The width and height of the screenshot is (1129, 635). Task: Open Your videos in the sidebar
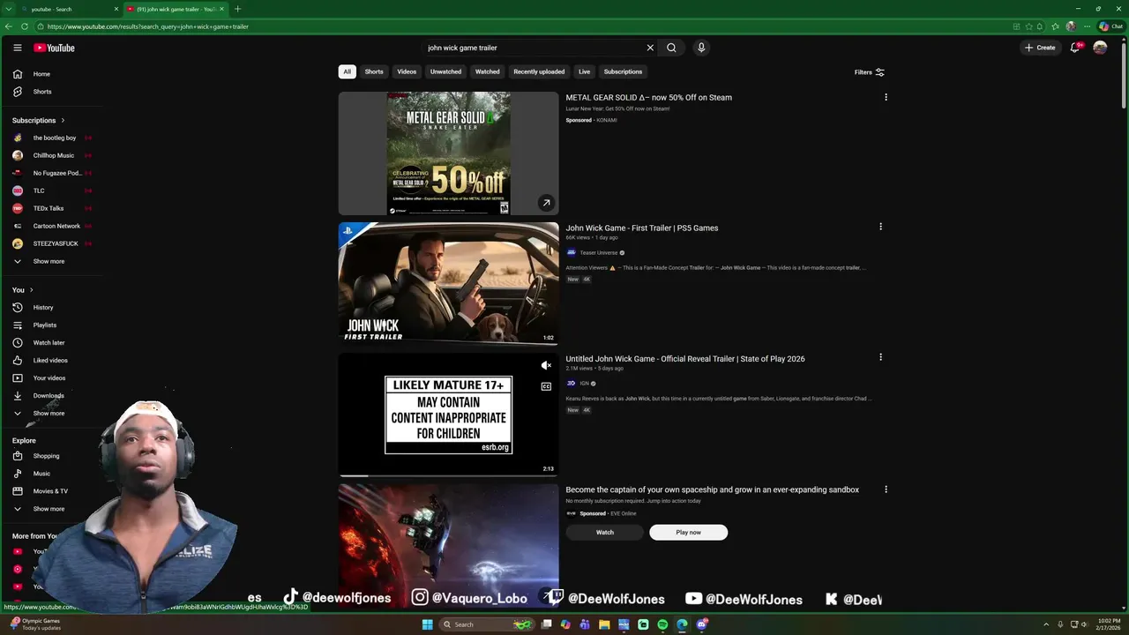coord(50,378)
